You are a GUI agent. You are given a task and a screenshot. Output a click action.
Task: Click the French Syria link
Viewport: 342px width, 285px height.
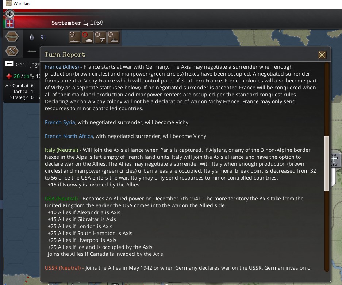pos(60,122)
